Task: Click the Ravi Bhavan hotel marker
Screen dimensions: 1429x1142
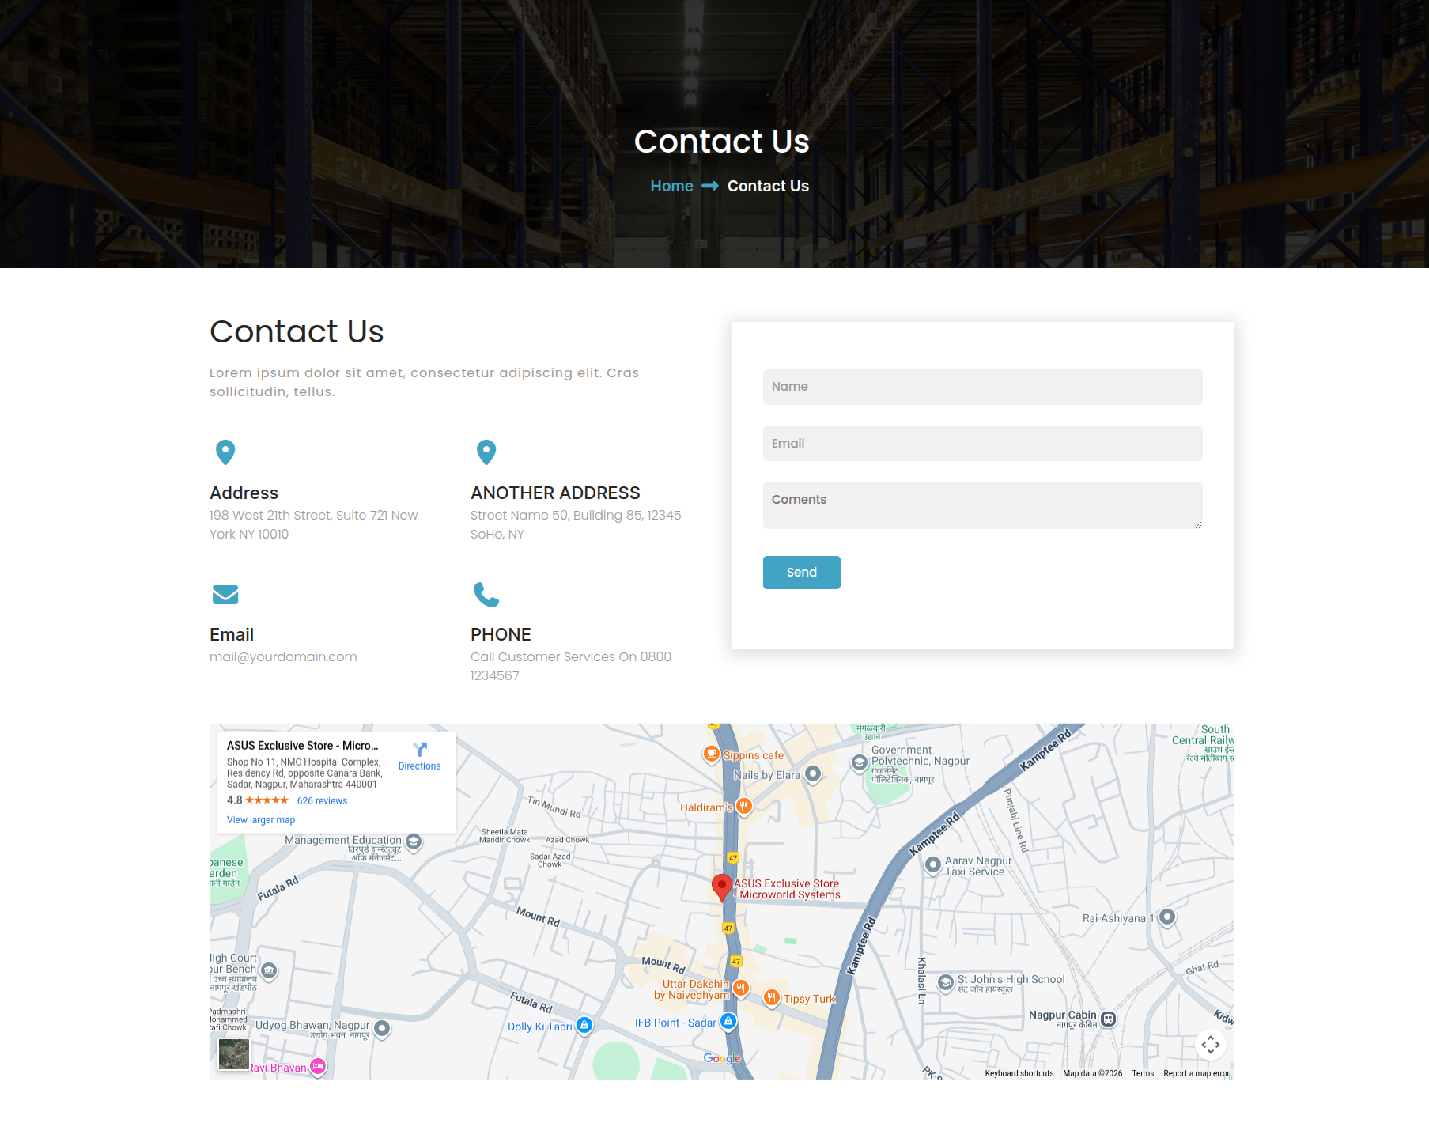Action: point(318,1067)
